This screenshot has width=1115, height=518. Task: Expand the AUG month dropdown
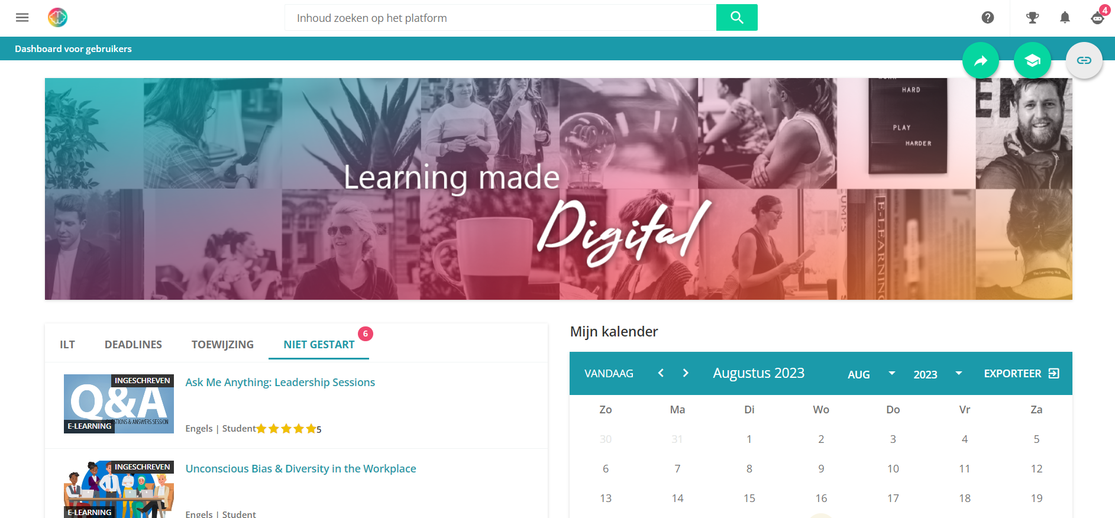tap(871, 374)
